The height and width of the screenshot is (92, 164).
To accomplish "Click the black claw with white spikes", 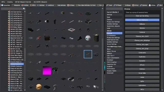I will click(x=71, y=79).
